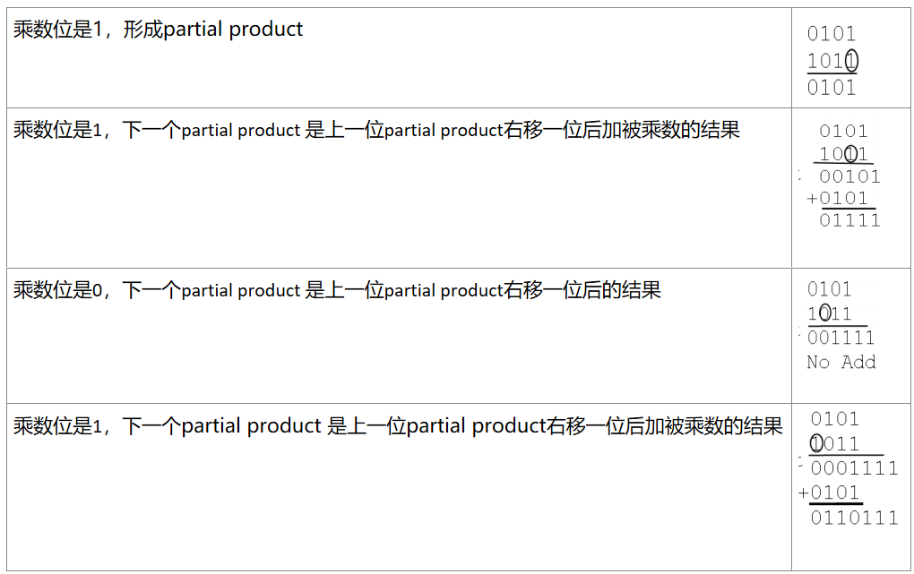Click the shifted value 0001111 in last row

click(x=854, y=468)
